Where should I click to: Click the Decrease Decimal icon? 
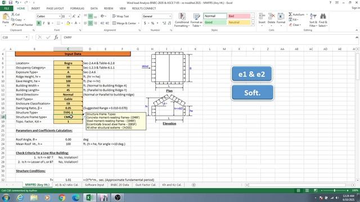pyautogui.click(x=169, y=23)
